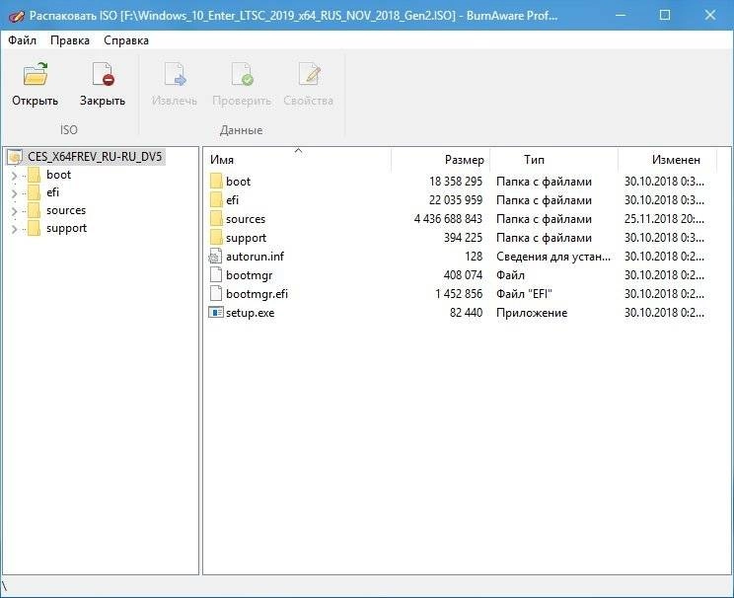
Task: Click the type cell Файл "EFI"
Action: click(524, 294)
